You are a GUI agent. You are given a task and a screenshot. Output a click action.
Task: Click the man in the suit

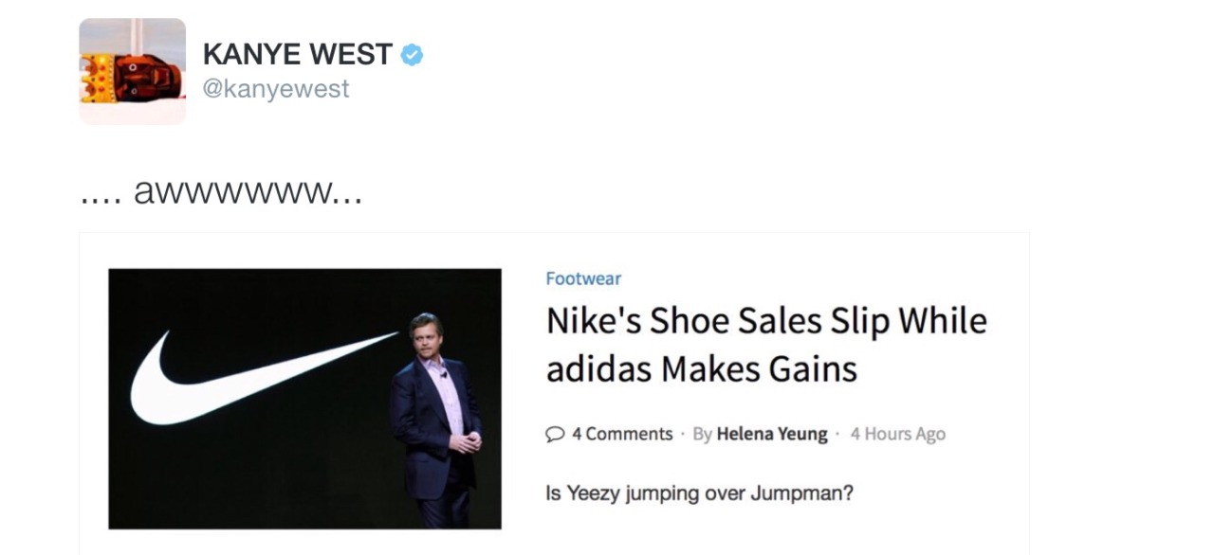[x=436, y=417]
